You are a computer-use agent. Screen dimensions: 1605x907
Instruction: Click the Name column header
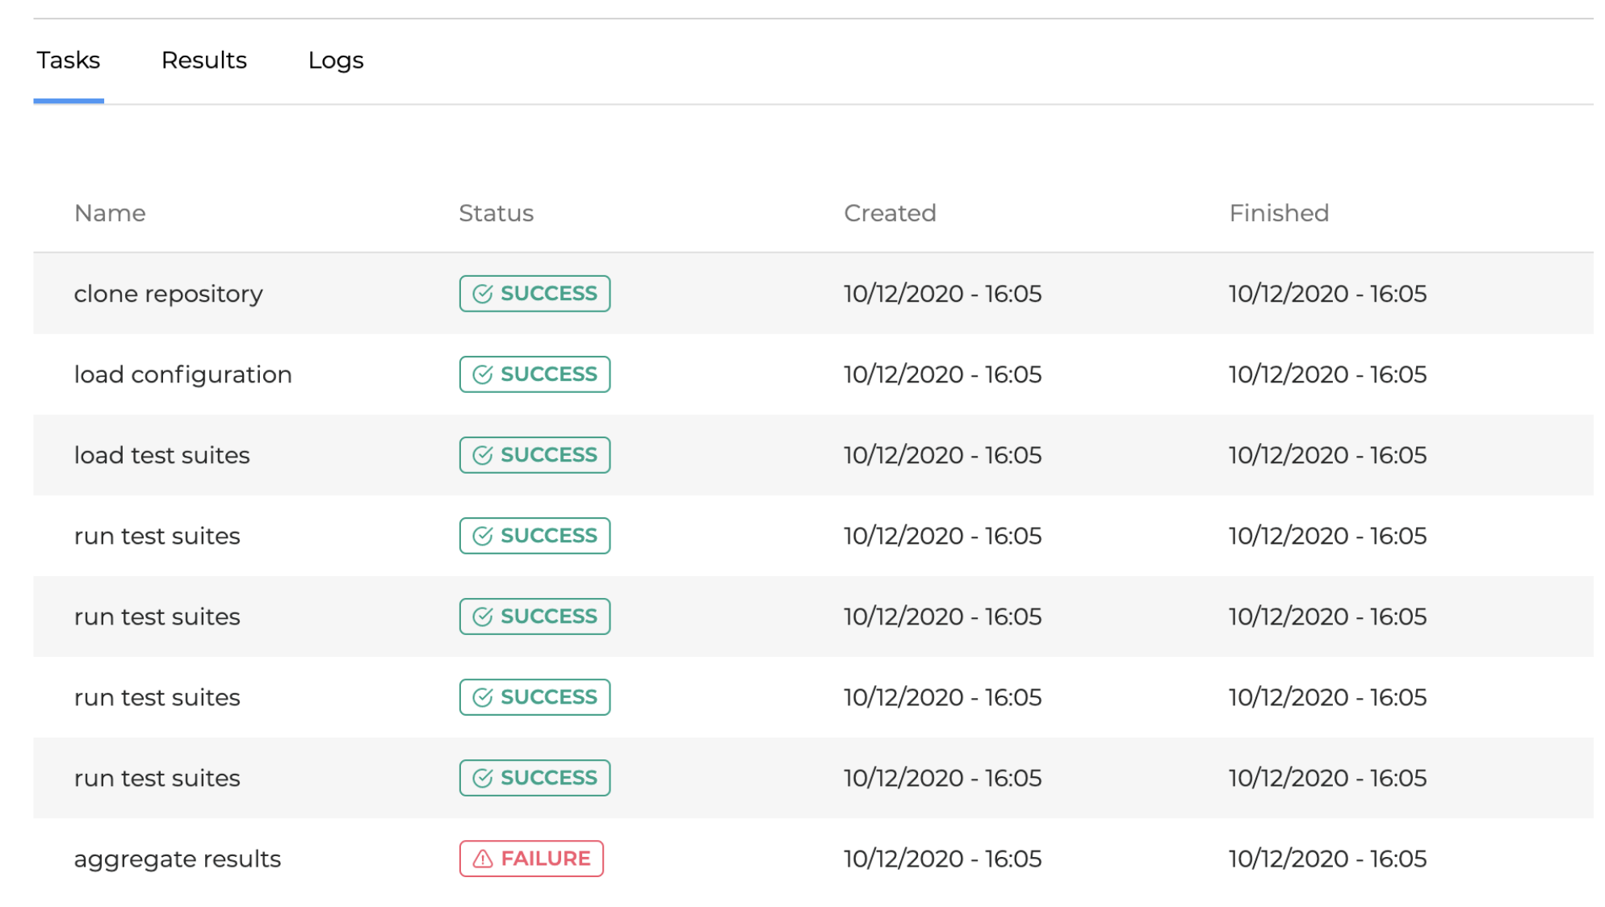coord(110,213)
